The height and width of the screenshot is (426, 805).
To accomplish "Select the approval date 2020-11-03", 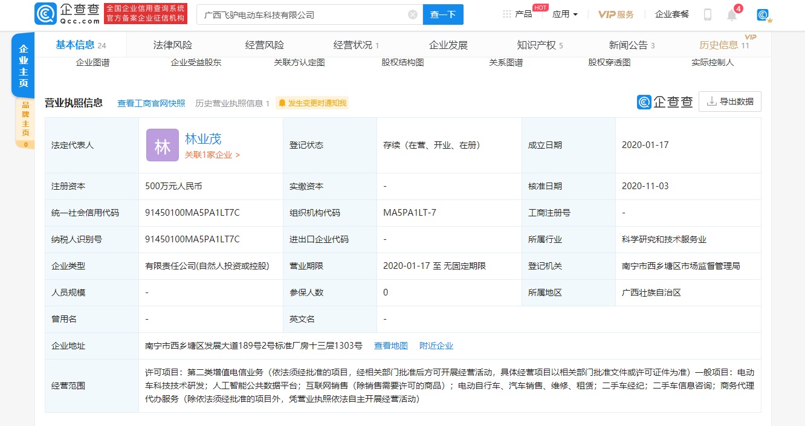I will [645, 186].
